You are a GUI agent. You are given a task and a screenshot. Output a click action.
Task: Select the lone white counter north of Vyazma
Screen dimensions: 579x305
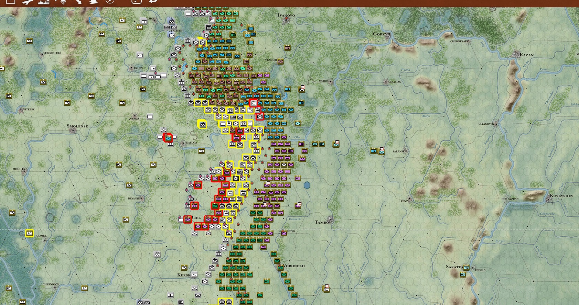pos(150,117)
